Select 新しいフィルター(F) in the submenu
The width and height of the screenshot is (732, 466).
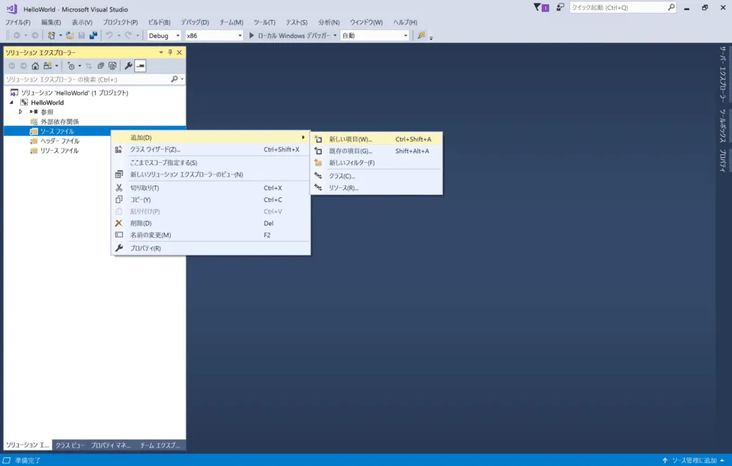376,162
